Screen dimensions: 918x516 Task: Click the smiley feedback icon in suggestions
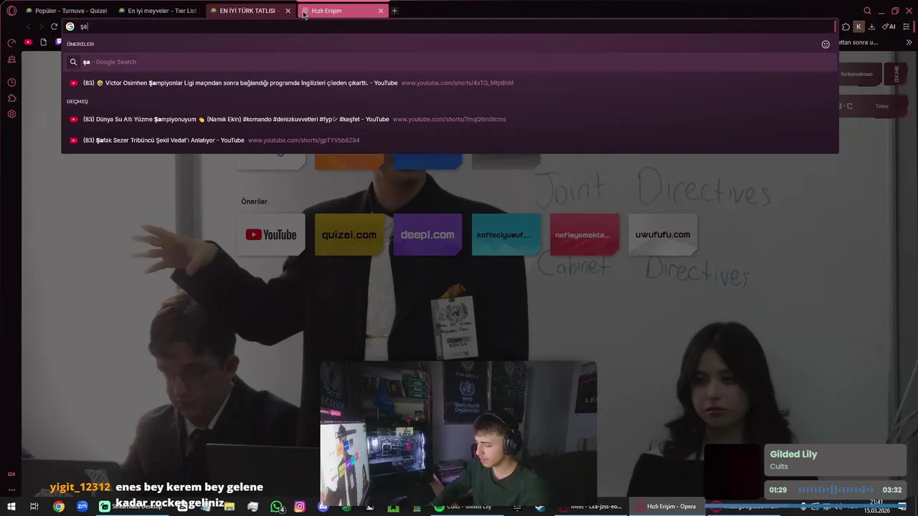(x=825, y=44)
